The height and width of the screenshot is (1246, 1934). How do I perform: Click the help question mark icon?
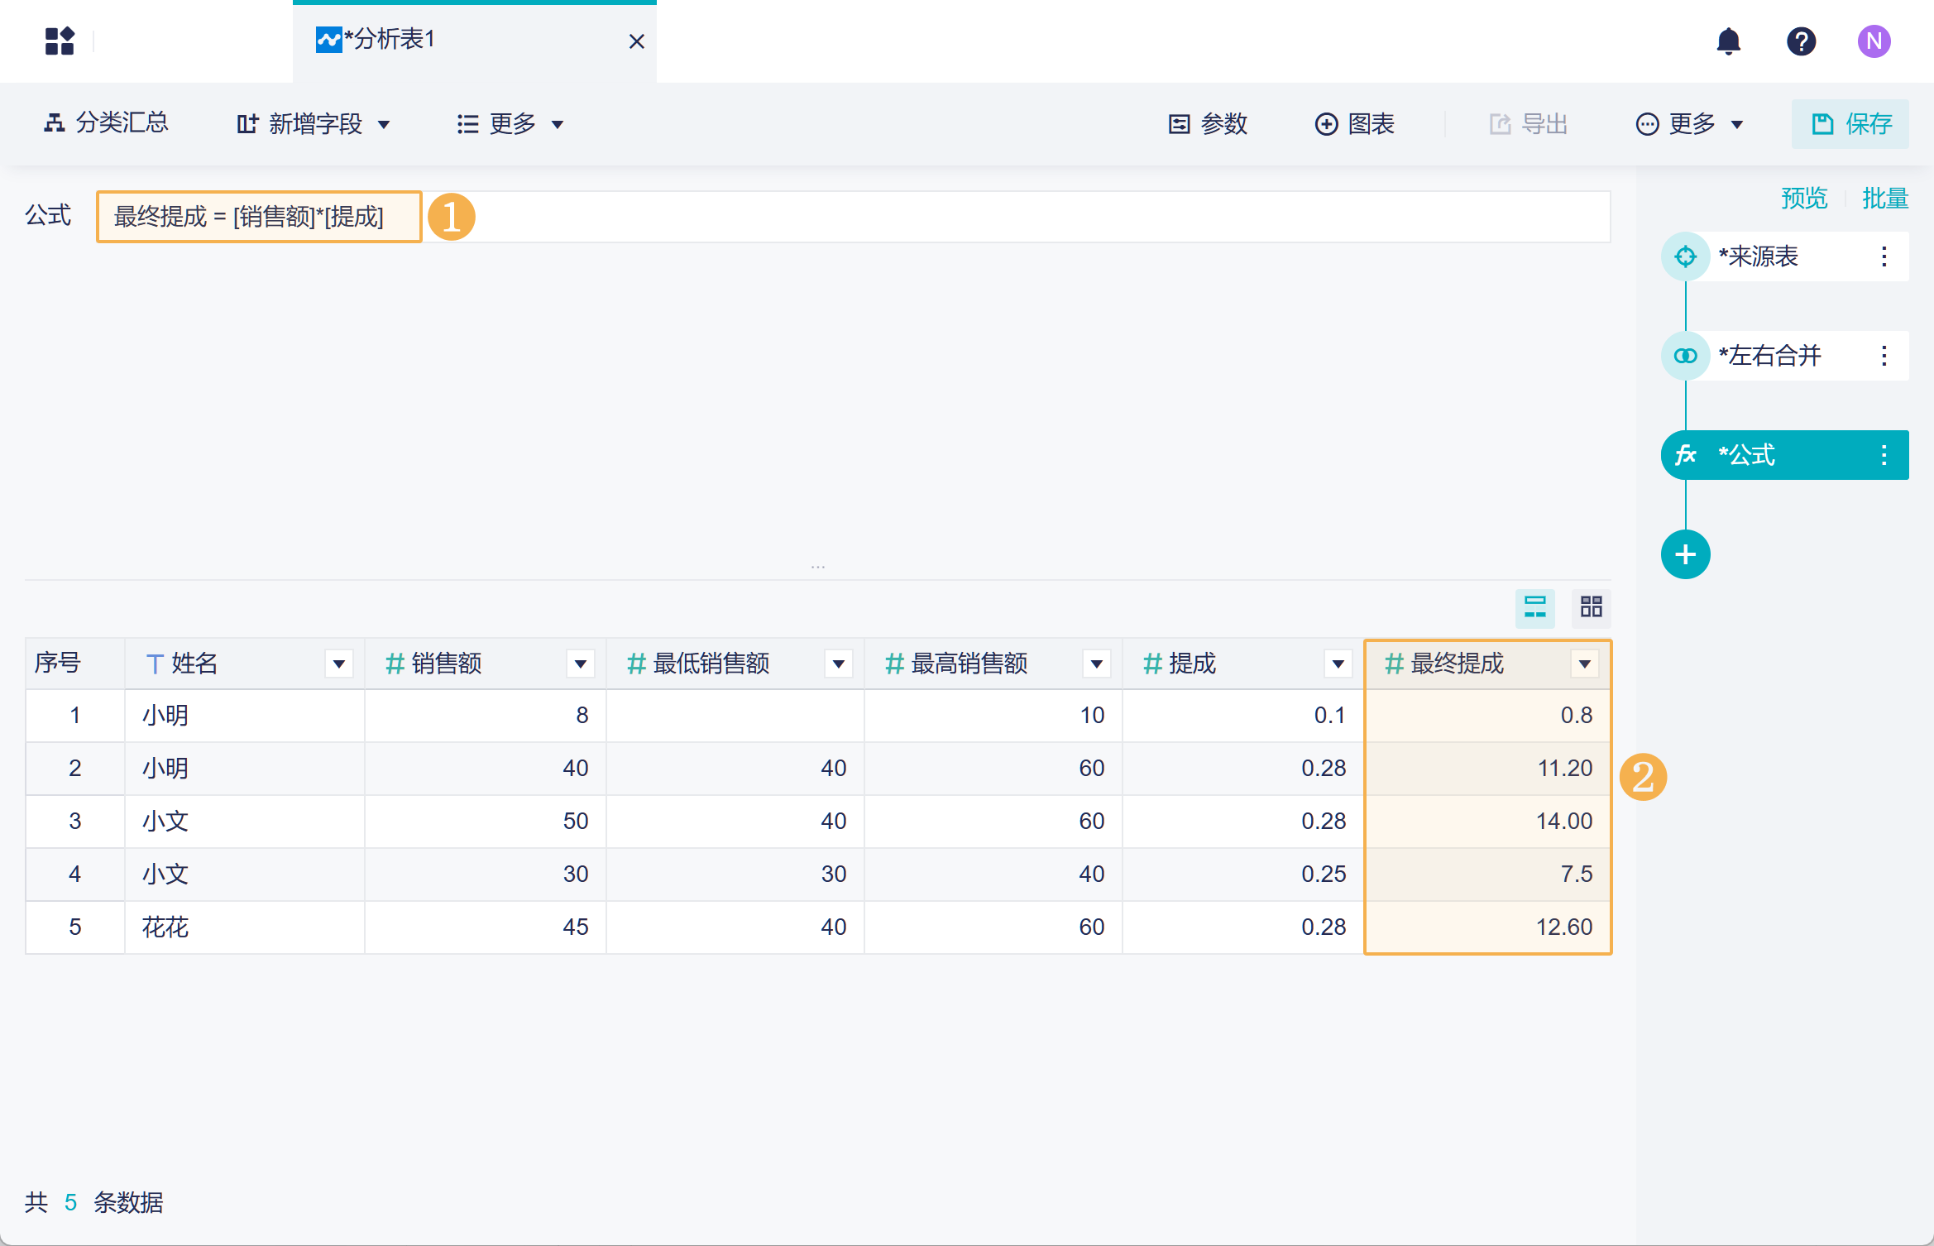pyautogui.click(x=1801, y=41)
